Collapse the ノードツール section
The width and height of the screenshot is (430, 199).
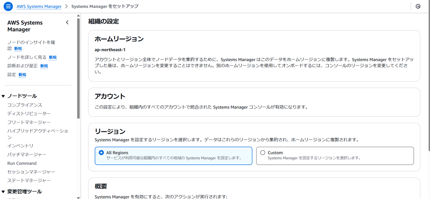point(3,96)
